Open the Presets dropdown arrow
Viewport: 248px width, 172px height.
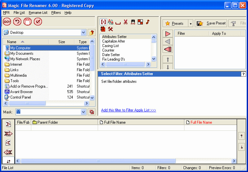191,24
